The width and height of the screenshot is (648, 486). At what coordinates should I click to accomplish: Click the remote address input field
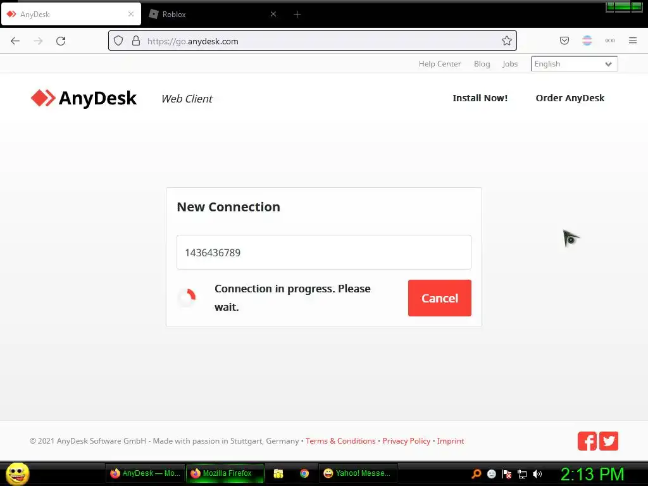point(323,252)
